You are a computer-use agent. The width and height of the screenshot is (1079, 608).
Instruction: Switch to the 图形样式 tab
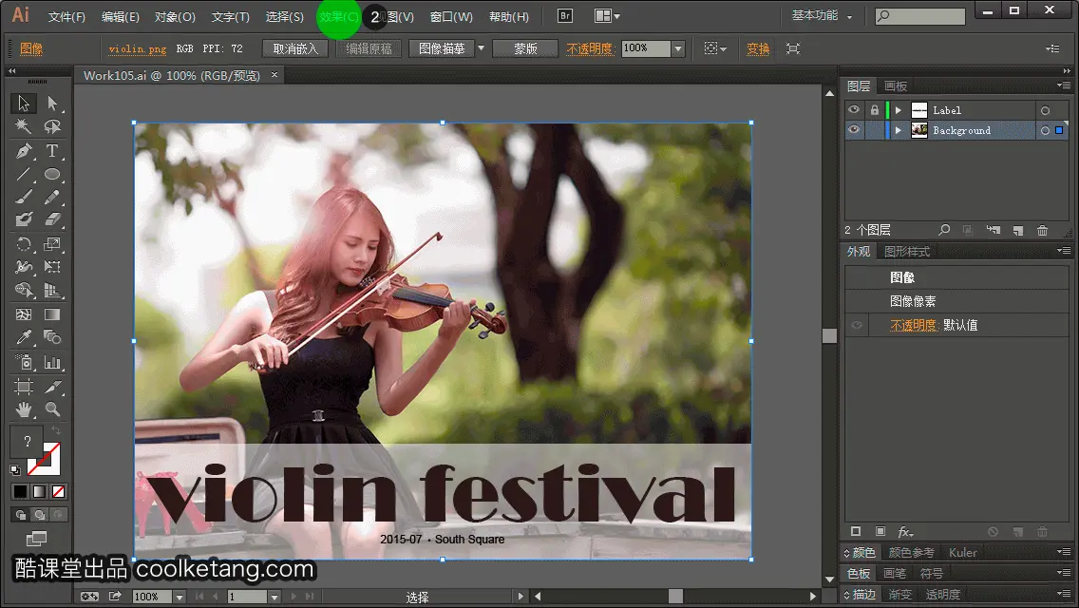click(x=907, y=252)
